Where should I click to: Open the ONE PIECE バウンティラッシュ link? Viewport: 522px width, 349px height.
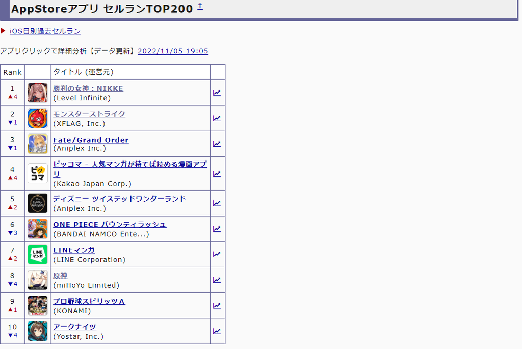110,224
